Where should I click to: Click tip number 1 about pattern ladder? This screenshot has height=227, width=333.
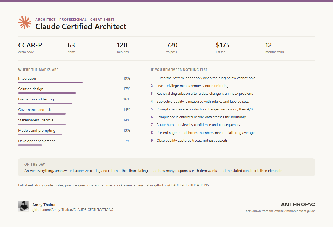click(x=204, y=78)
